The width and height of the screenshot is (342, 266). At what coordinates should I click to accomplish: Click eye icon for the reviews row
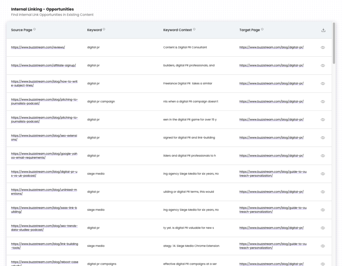click(x=323, y=47)
